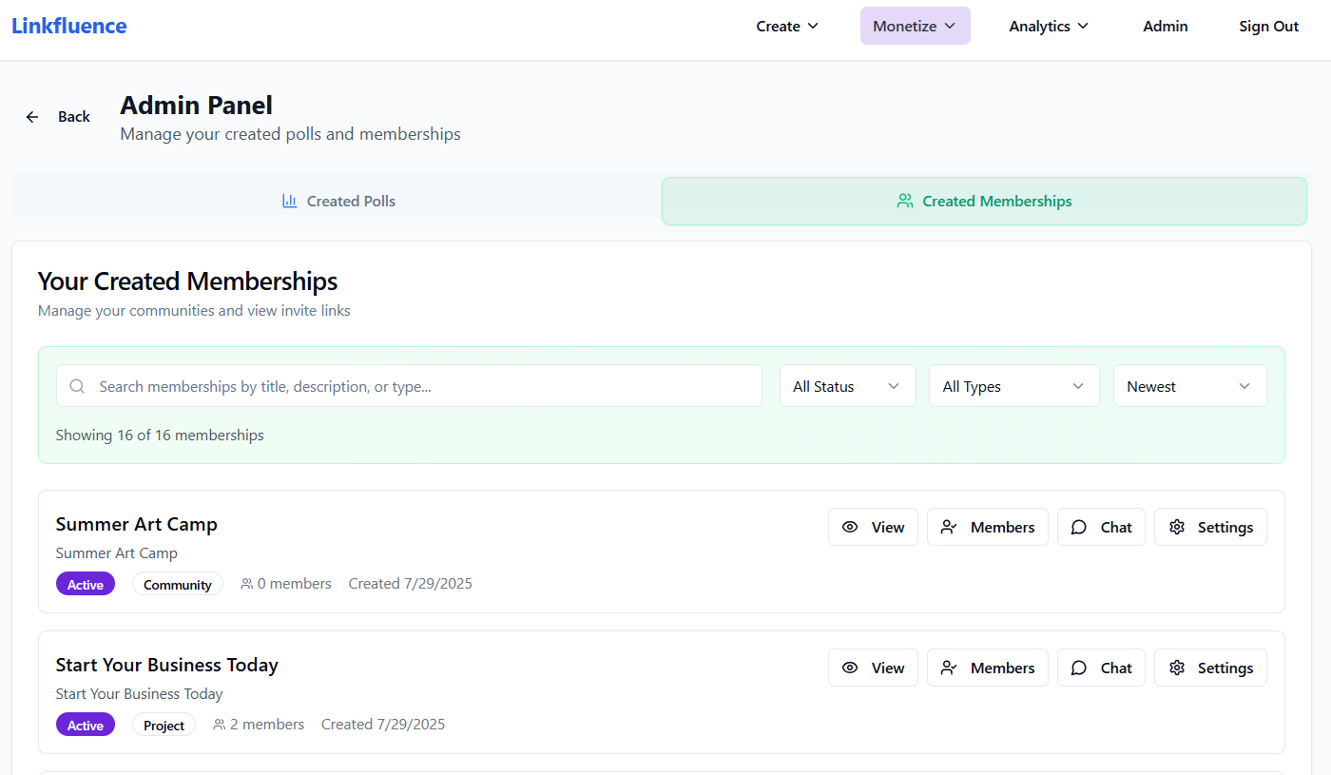Click the Start Your Business Today title
This screenshot has height=775, width=1331.
pyautogui.click(x=167, y=665)
